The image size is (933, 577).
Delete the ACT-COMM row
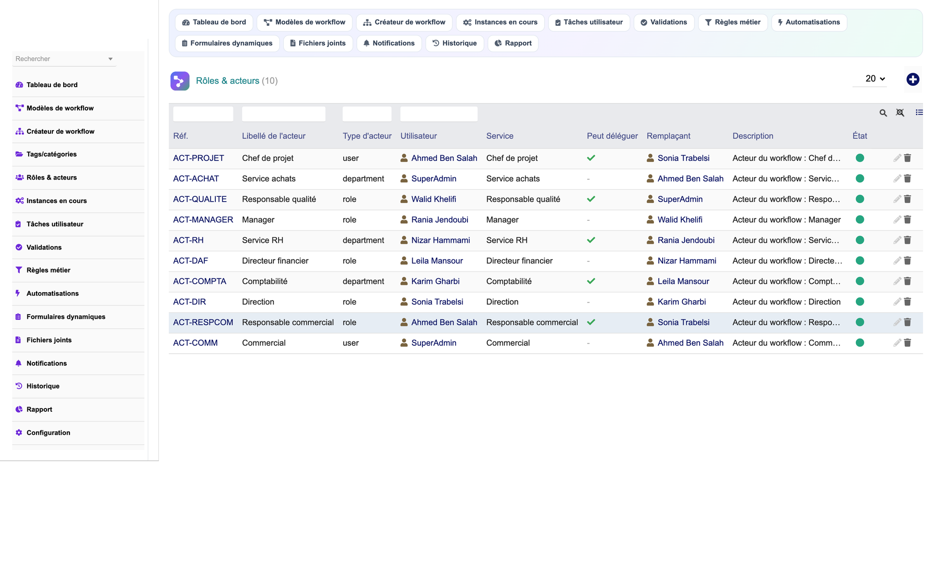907,343
